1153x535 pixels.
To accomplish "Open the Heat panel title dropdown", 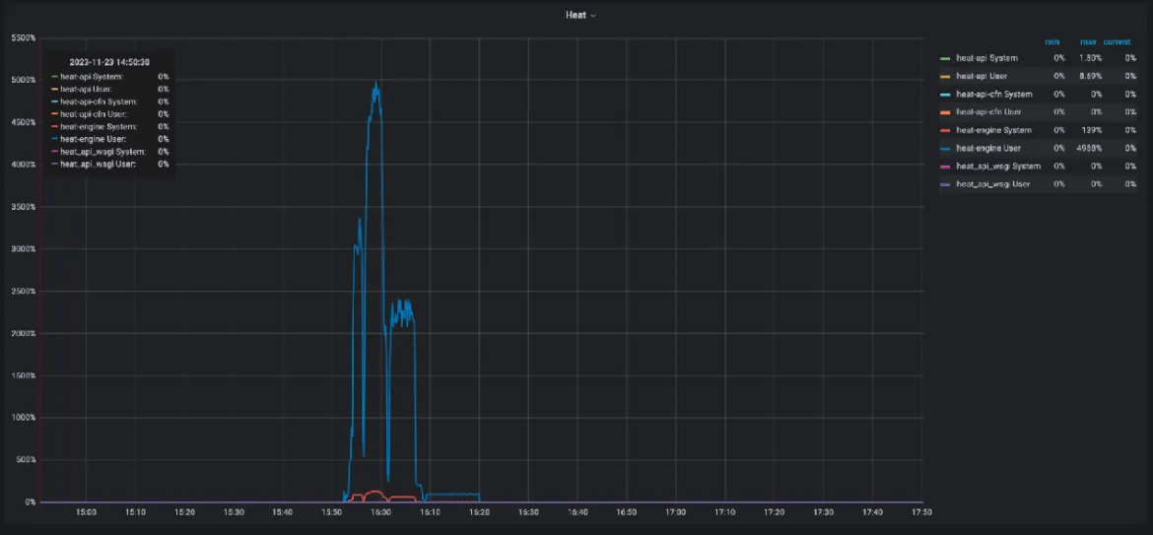I will pos(580,15).
